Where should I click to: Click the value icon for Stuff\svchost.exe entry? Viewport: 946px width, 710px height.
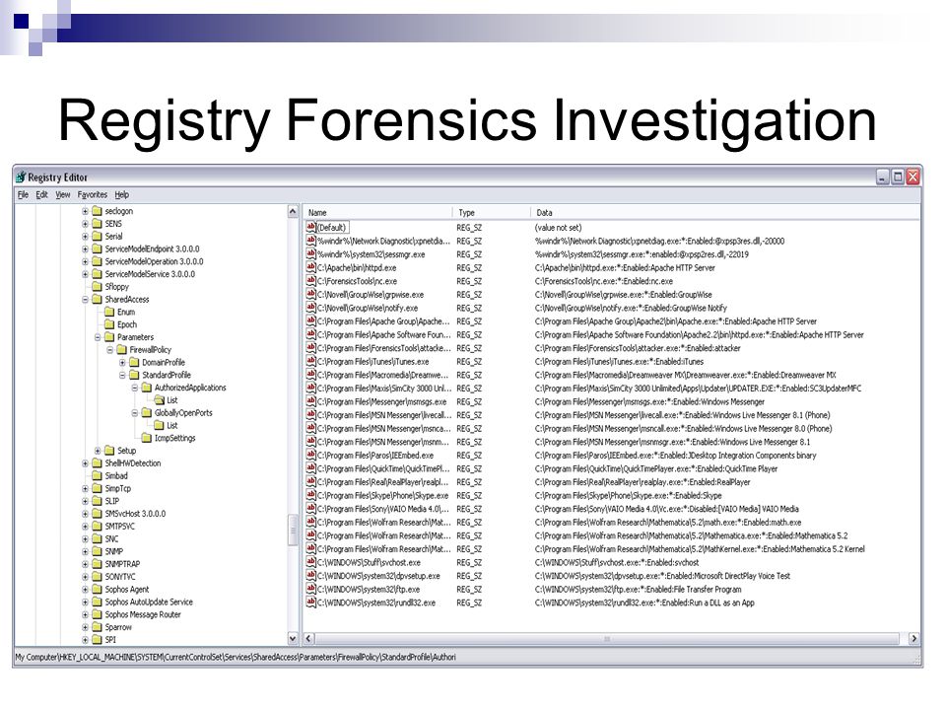click(310, 562)
